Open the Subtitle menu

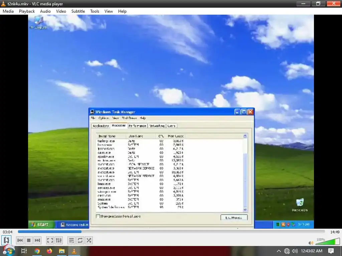[78, 11]
